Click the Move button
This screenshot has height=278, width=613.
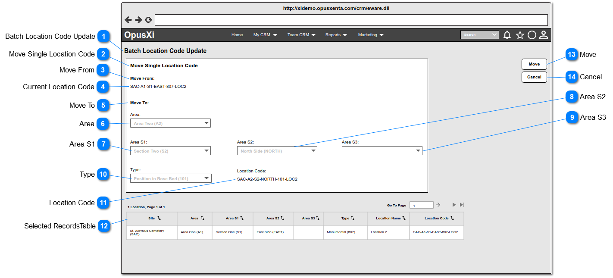click(x=534, y=64)
